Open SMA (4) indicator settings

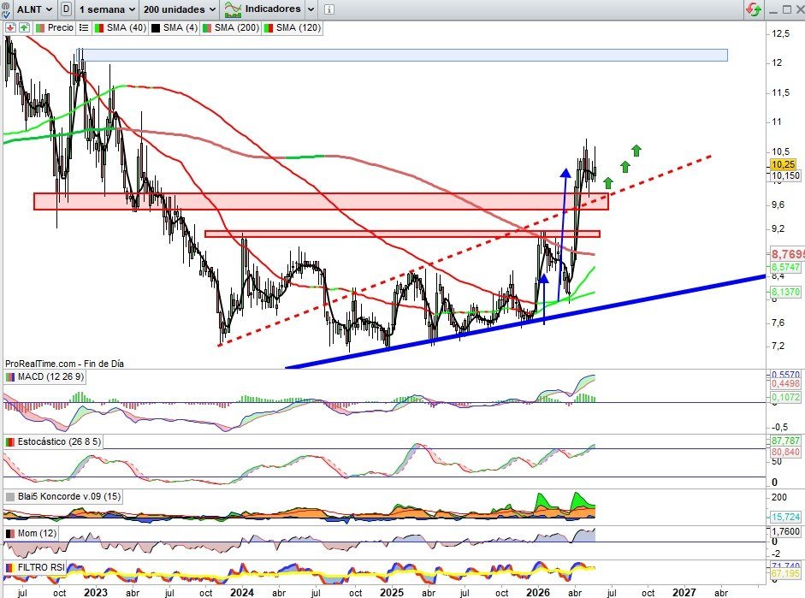click(x=181, y=27)
